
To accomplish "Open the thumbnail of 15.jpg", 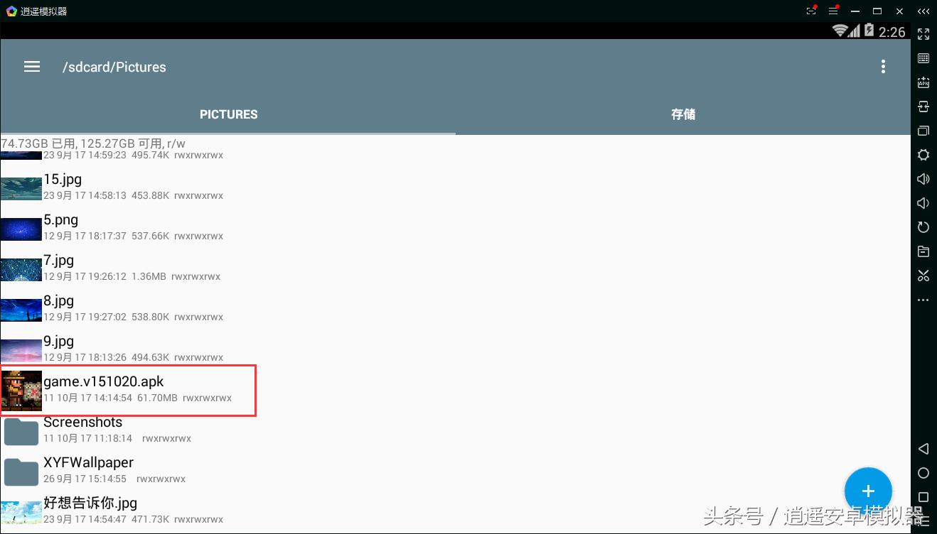I will (x=21, y=187).
